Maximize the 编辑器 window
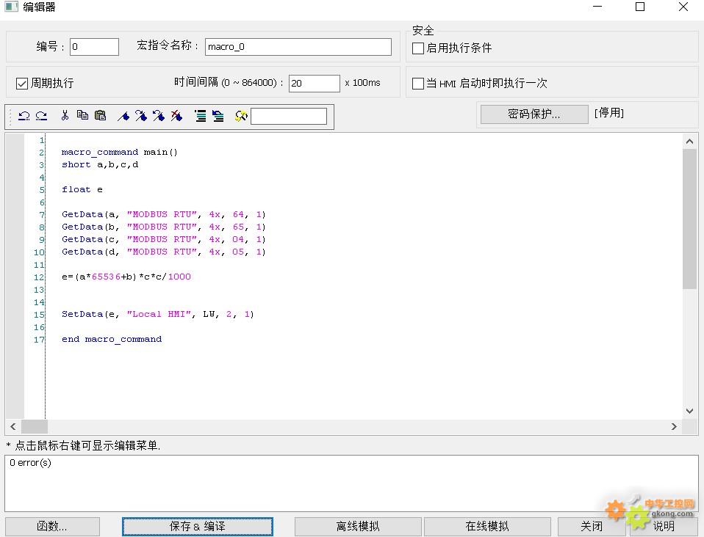 [640, 7]
